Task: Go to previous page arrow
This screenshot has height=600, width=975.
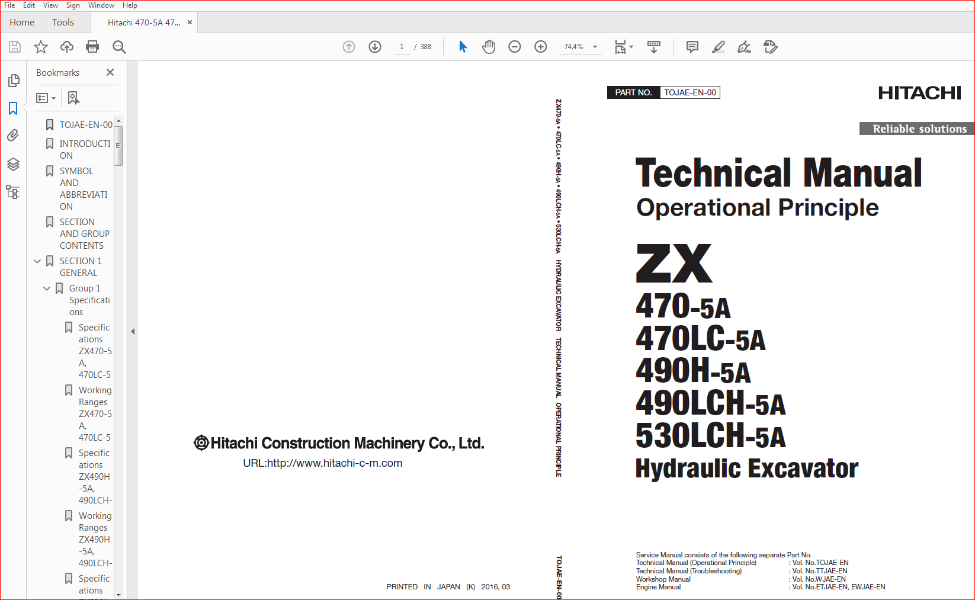Action: pos(349,47)
